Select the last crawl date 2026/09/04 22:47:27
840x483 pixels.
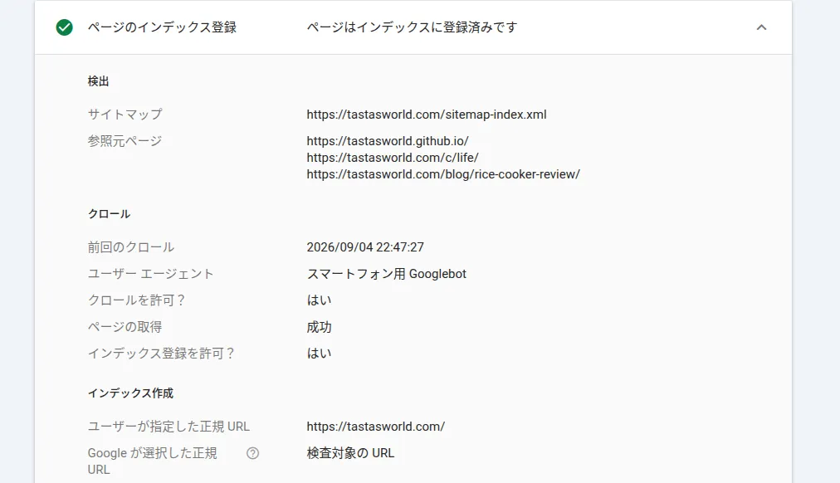click(365, 247)
